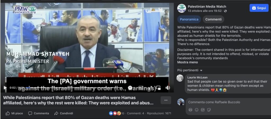Share the video using Condividi
This screenshot has width=271, height=119.
click(64, 113)
